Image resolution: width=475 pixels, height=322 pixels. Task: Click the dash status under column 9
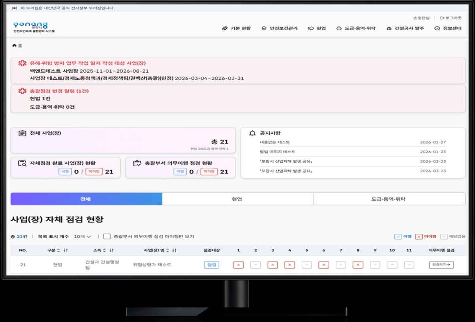point(375,265)
